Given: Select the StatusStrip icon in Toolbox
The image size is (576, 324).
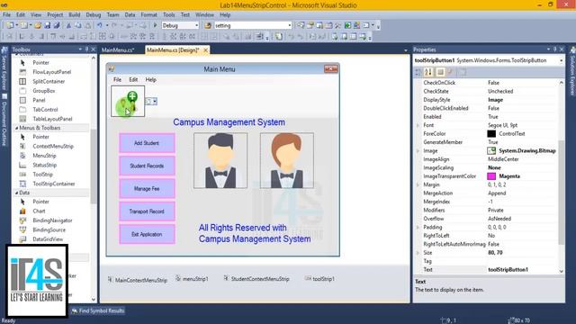Looking at the screenshot, I should click(22, 165).
